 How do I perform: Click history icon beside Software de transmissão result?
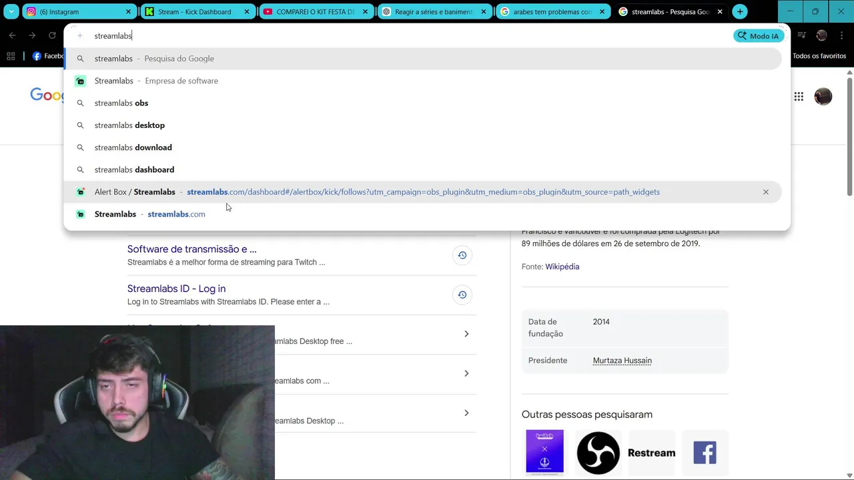[x=462, y=255]
